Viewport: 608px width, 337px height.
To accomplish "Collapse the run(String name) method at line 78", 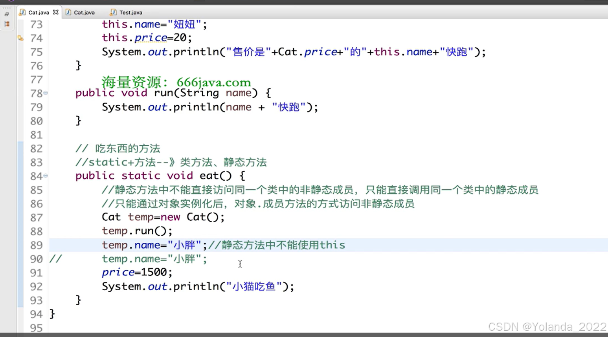I will coord(46,93).
